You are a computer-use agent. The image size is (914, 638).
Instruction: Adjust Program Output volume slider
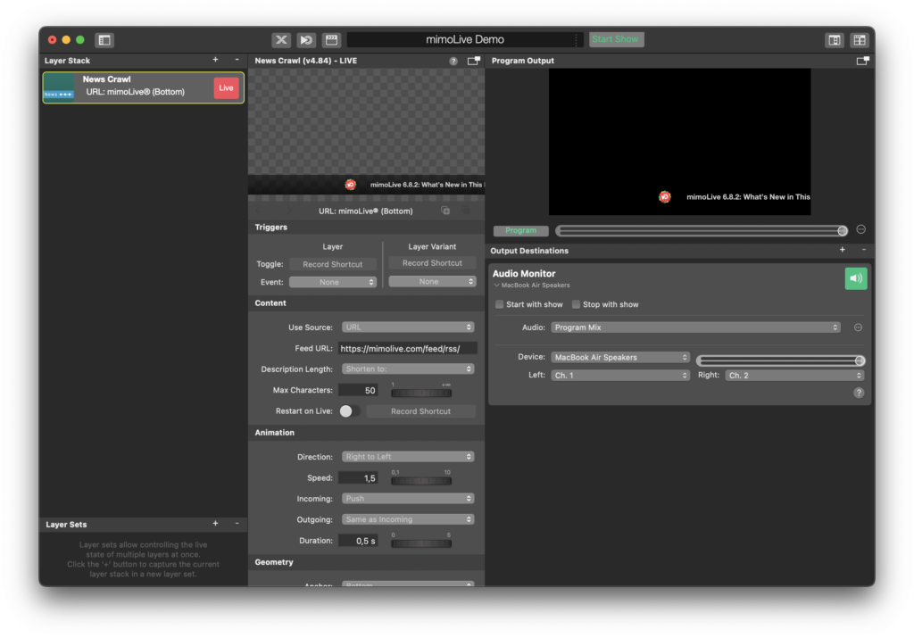[702, 231]
